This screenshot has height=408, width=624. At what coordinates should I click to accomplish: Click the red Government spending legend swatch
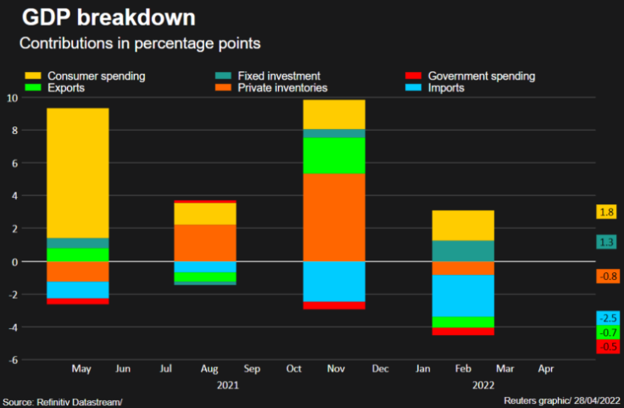tap(413, 75)
